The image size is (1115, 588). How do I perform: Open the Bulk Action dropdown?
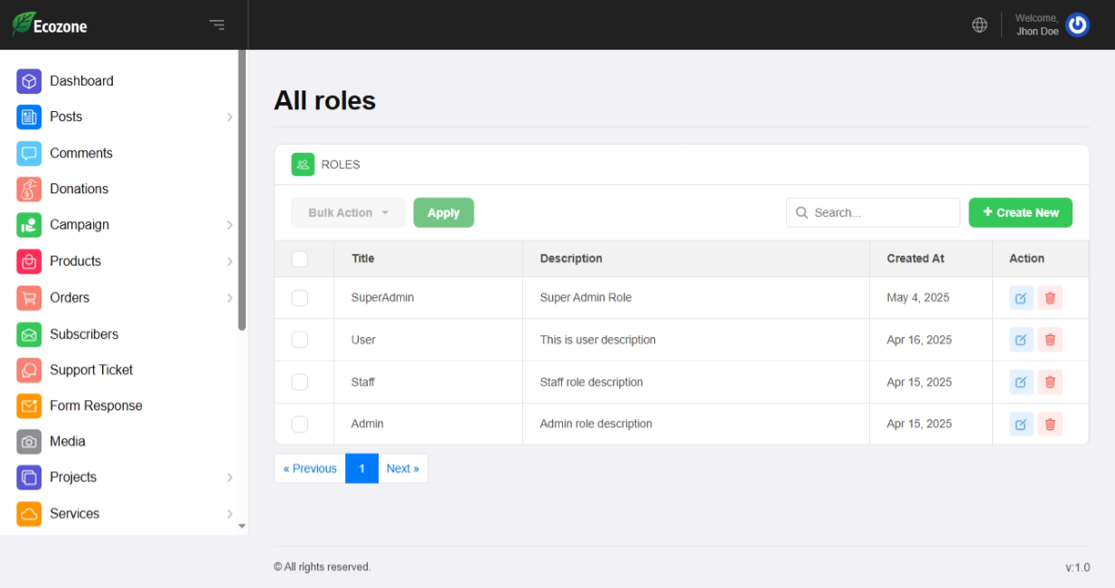pyautogui.click(x=348, y=213)
